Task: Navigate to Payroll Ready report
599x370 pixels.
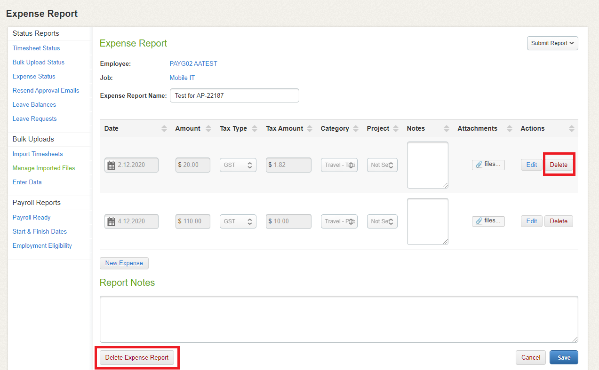Action: tap(32, 217)
